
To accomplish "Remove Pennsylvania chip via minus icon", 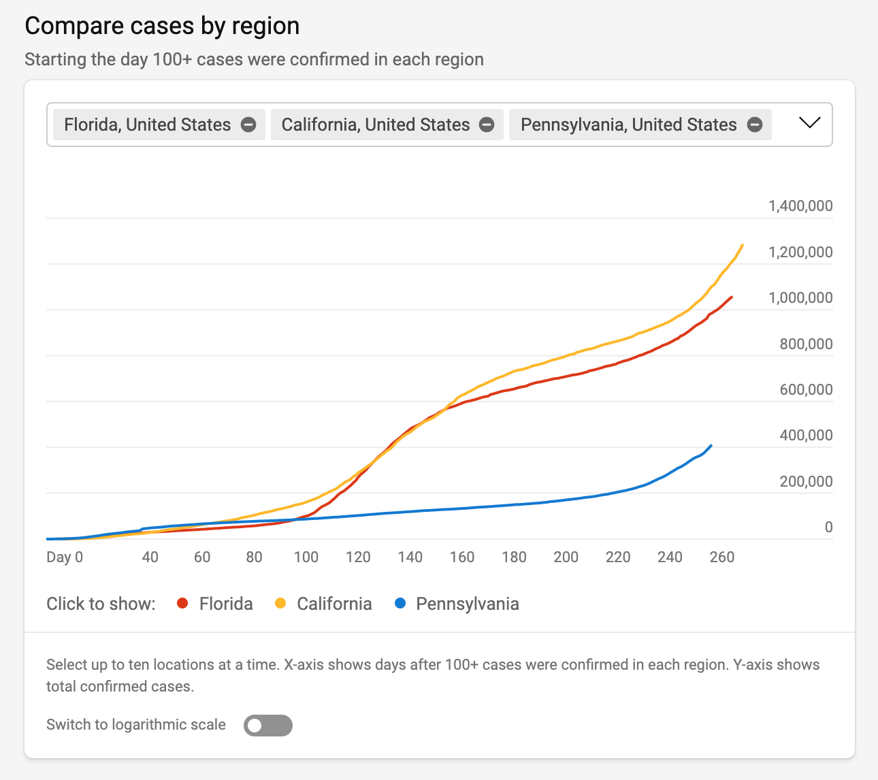I will click(755, 125).
